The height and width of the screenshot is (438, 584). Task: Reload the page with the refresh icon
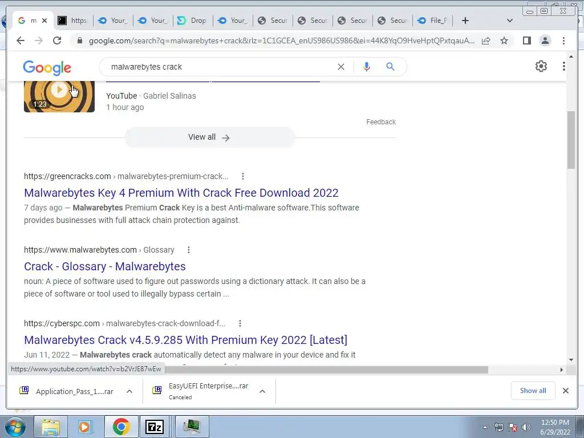click(x=57, y=40)
